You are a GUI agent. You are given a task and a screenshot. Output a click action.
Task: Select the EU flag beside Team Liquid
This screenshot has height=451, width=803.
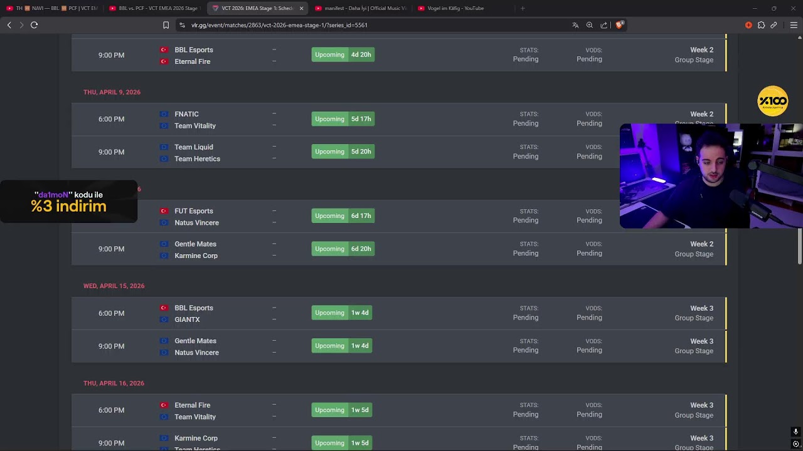(x=164, y=147)
